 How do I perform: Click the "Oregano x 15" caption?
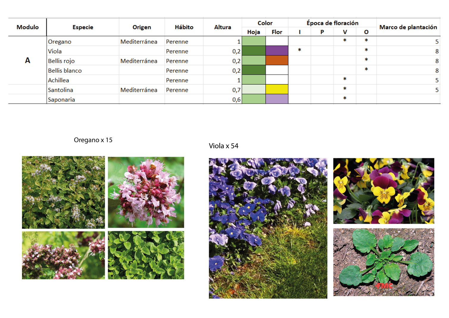[93, 140]
